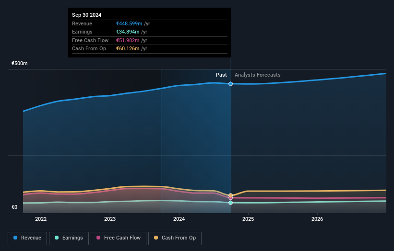Click the 2024 x-axis label
This screenshot has height=251, width=394.
179,219
